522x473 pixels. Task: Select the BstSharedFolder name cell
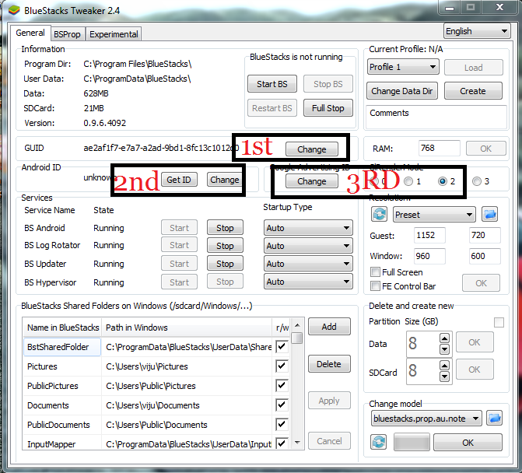[62, 347]
